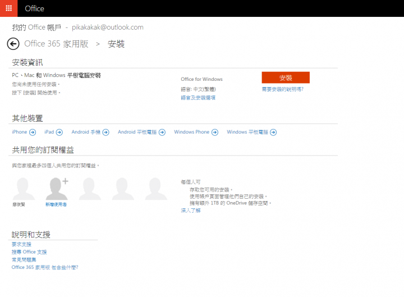The image size is (404, 297).
Task: Click the back arrow circle icon
Action: pyautogui.click(x=13, y=44)
